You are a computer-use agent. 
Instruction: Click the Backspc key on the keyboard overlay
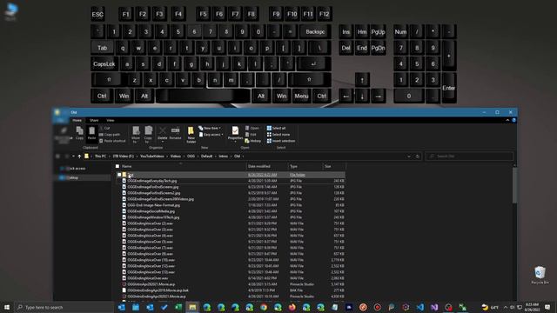pos(315,31)
